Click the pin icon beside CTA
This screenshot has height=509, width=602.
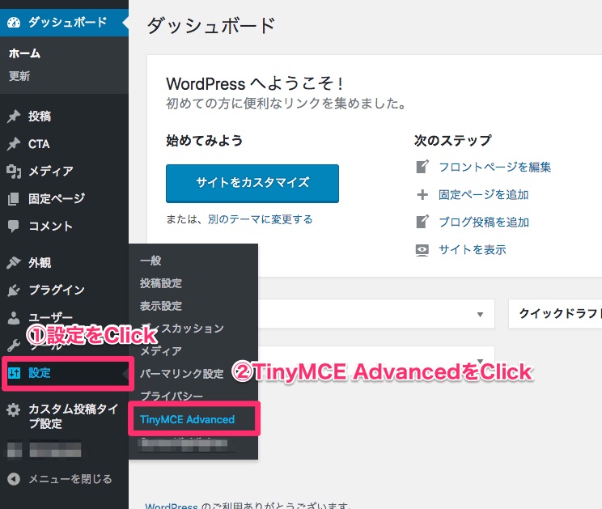[x=14, y=144]
